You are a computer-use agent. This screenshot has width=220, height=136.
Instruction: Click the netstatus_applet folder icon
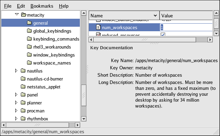pyautogui.click(x=23, y=86)
